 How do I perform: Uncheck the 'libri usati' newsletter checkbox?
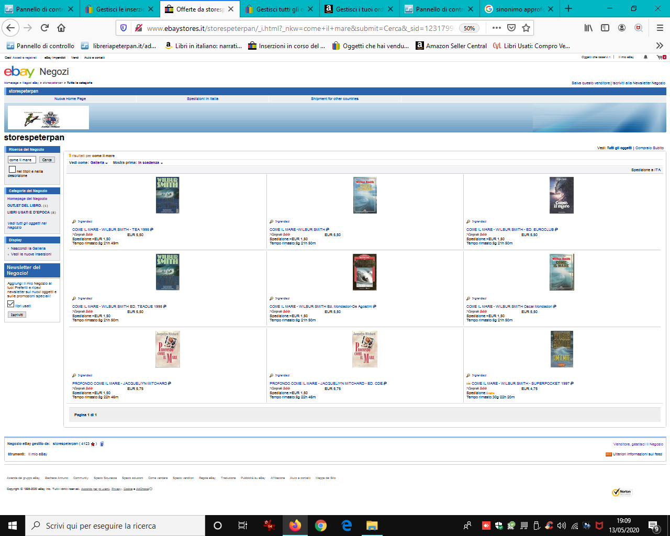coord(10,304)
